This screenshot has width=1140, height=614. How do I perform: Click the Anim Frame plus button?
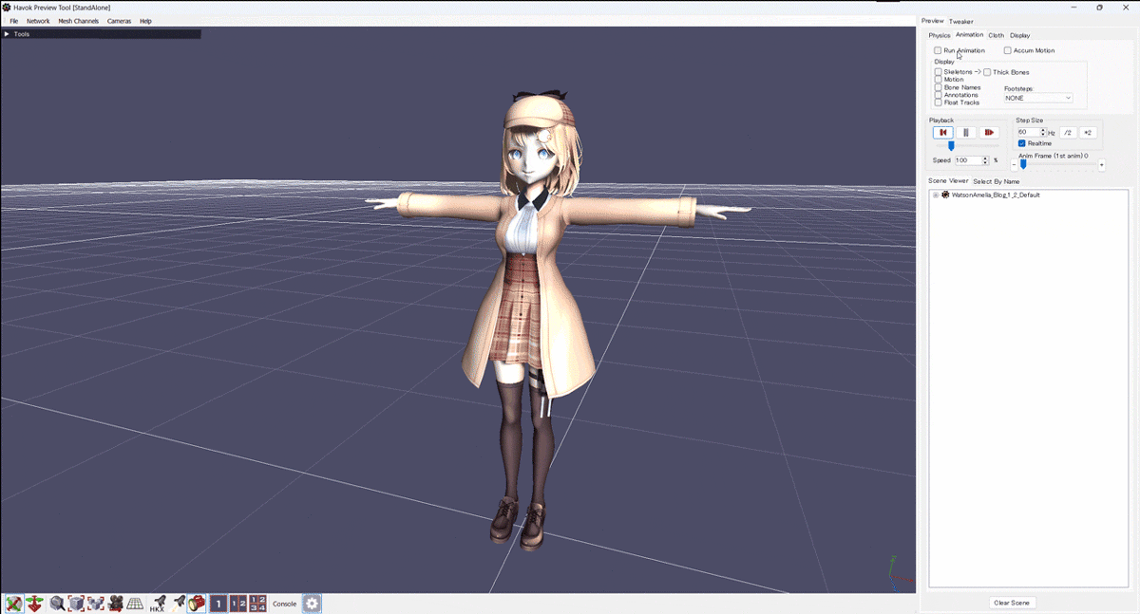pyautogui.click(x=1102, y=165)
